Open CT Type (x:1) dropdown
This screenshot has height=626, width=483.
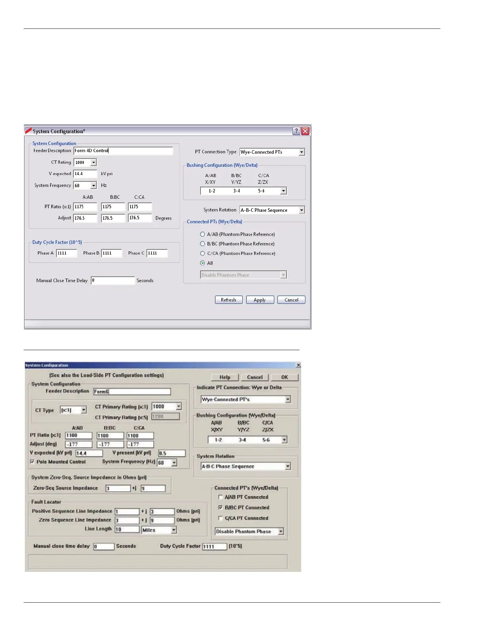coord(84,410)
